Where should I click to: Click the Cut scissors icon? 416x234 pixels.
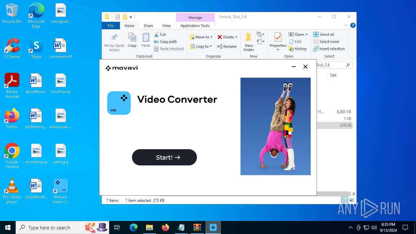click(156, 34)
